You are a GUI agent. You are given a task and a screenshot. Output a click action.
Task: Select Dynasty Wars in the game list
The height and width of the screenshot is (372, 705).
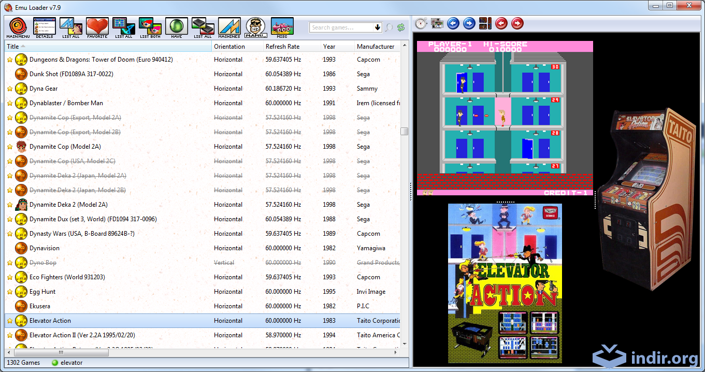[x=82, y=234]
